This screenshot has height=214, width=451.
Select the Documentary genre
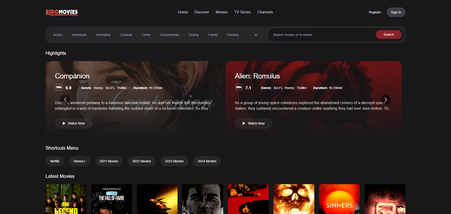[170, 35]
